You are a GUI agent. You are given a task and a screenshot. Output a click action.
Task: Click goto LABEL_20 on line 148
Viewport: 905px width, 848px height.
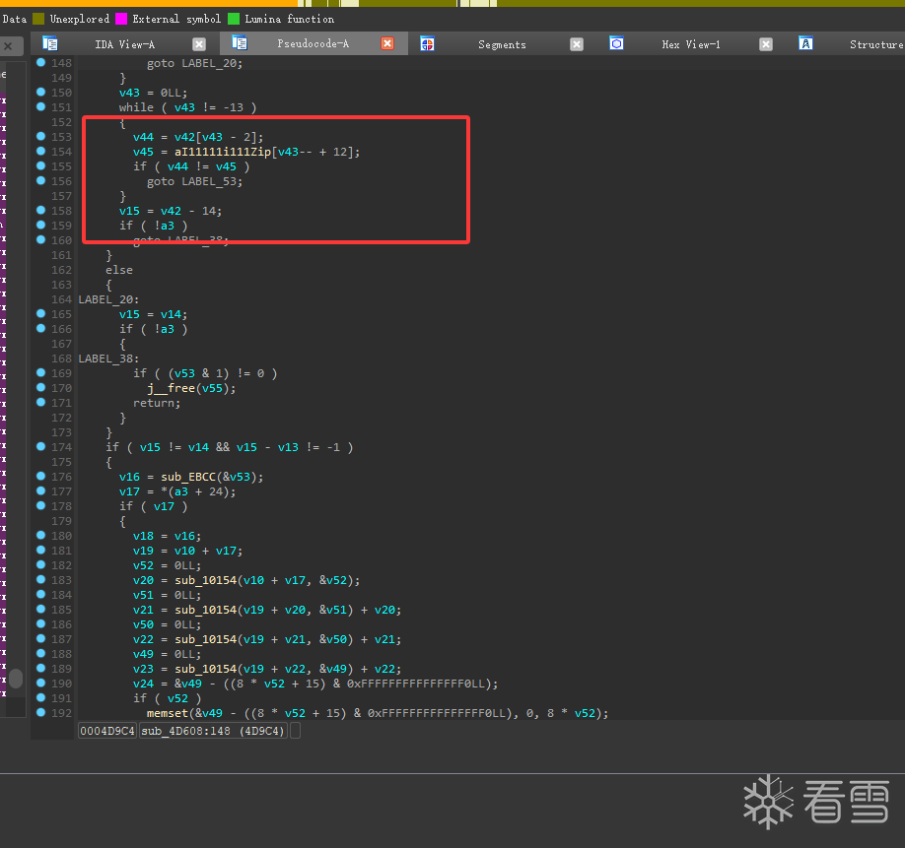194,63
